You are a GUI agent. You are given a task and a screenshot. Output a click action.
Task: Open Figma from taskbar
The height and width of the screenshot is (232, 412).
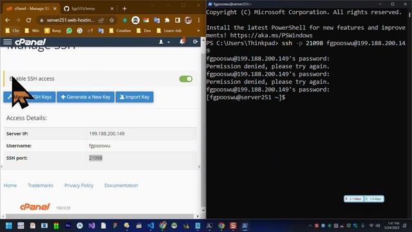(x=115, y=226)
